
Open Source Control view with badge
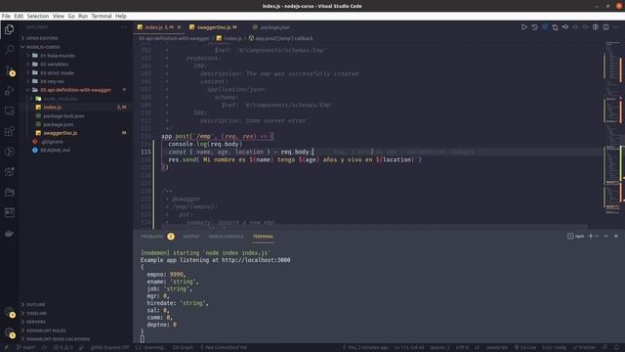point(9,70)
